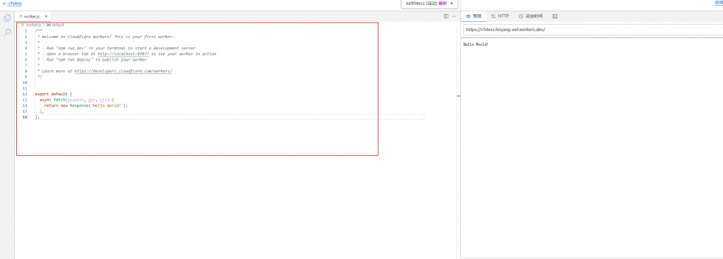The image size is (723, 259).
Task: Open the ea904ecc version dropdown
Action: pos(429,4)
